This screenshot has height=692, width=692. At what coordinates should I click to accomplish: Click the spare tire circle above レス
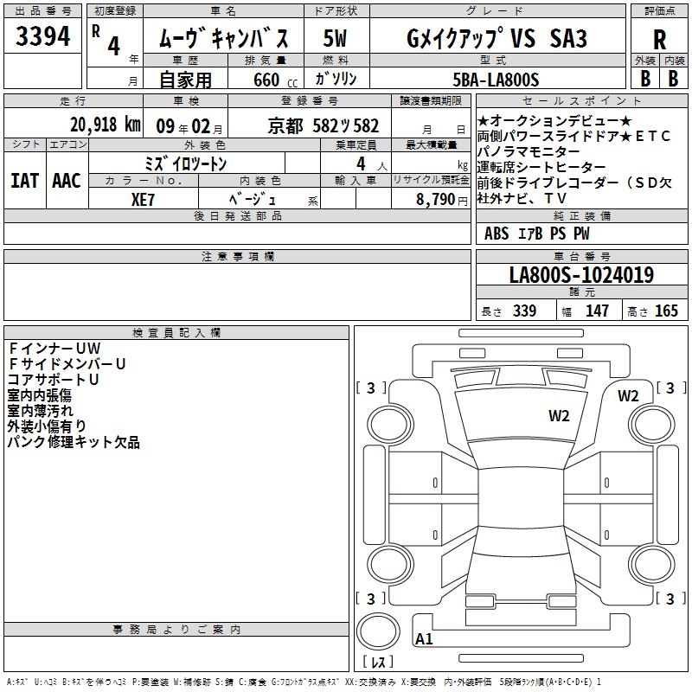[x=378, y=631]
